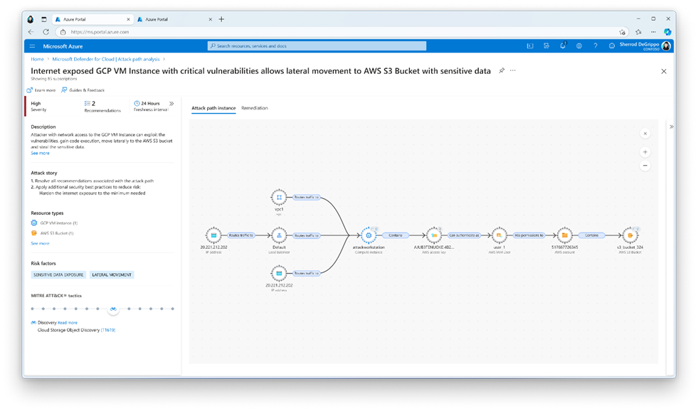
Task: Select the vpc1 node icon
Action: pos(279,197)
